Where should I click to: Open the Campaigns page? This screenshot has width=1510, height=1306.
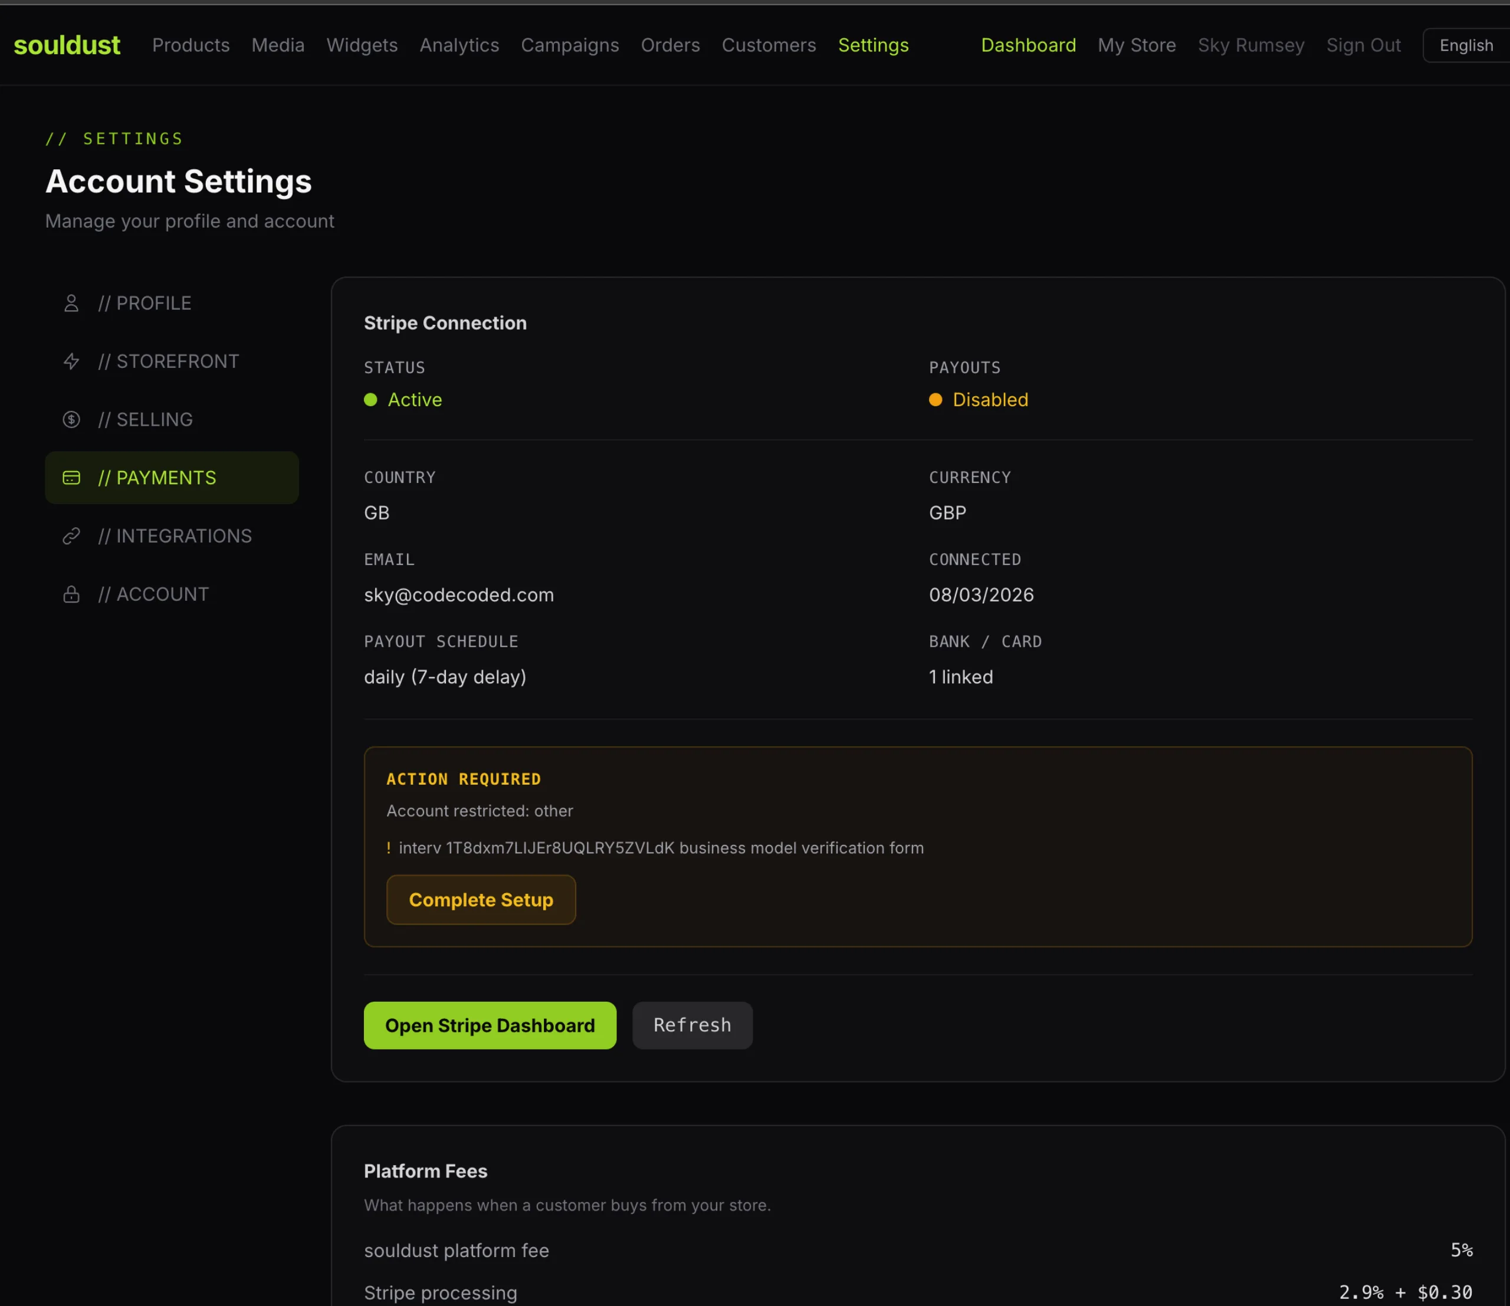click(569, 44)
